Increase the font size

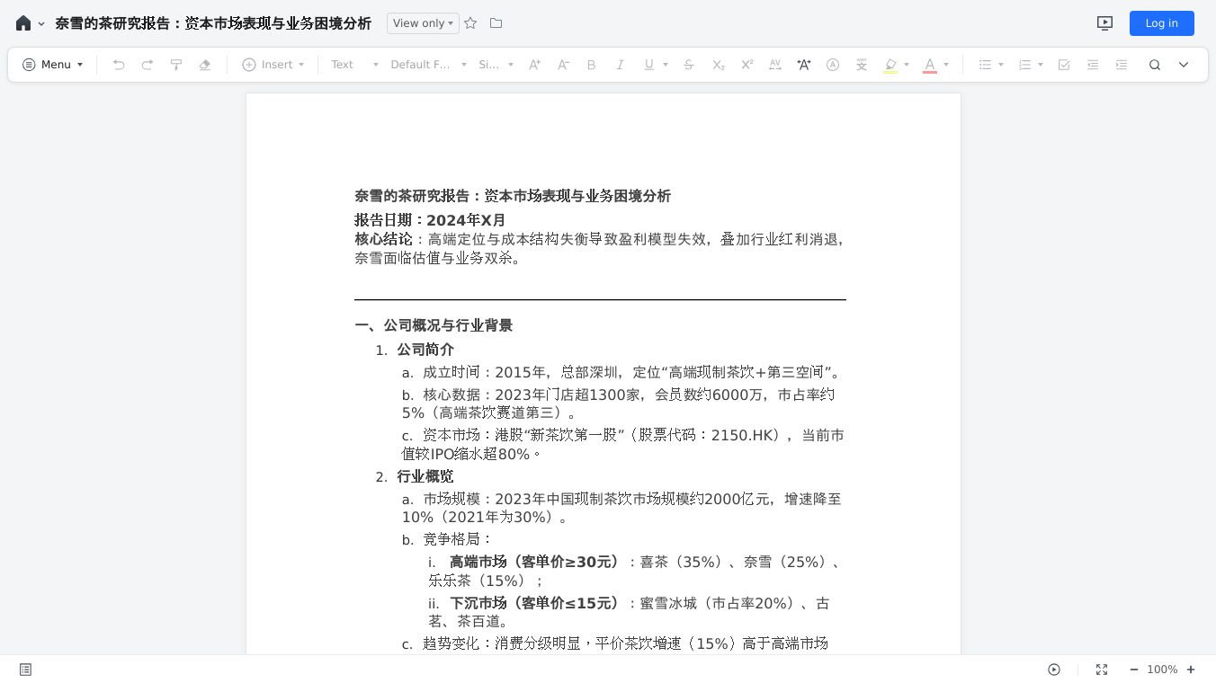(x=535, y=65)
